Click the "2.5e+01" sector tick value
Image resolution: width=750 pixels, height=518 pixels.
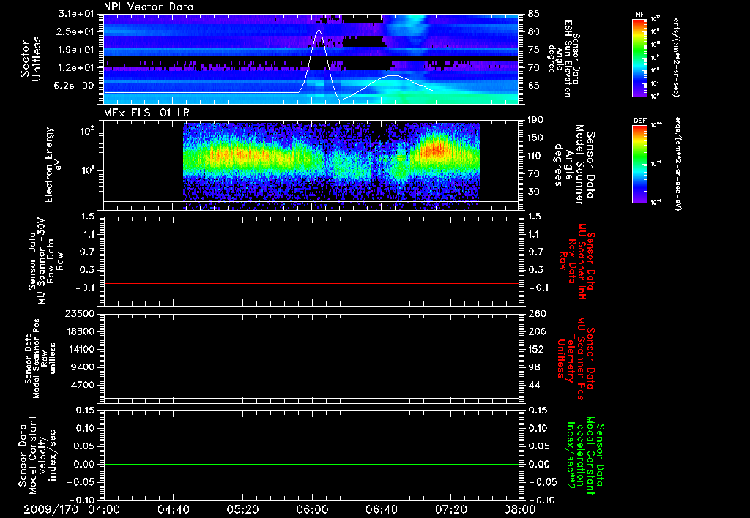76,31
